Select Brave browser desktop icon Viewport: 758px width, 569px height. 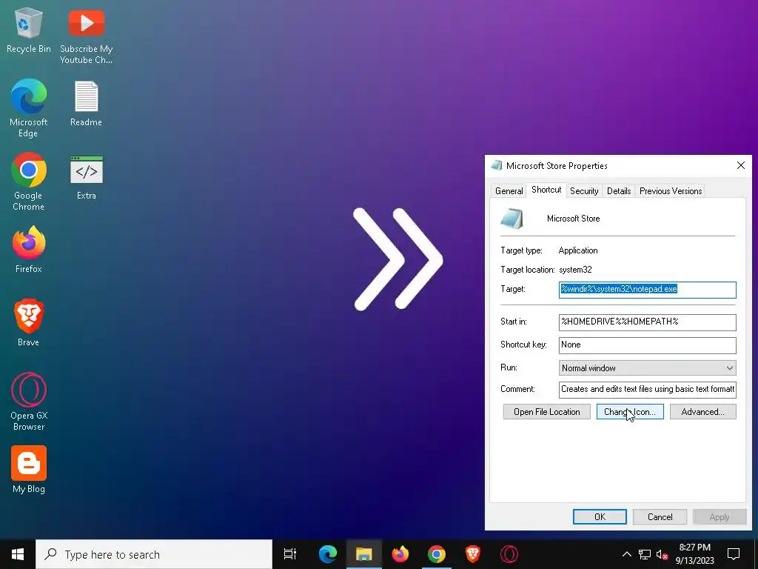[29, 323]
